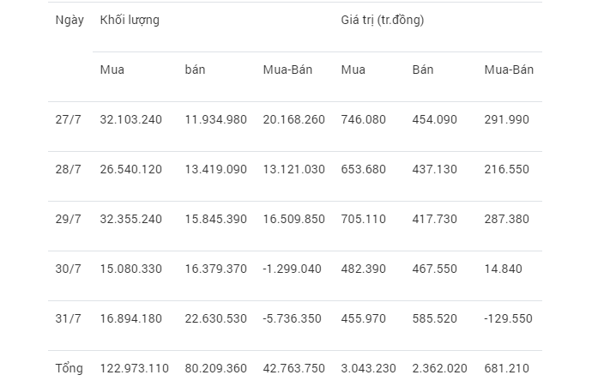Click the Ngày column header

[x=69, y=20]
